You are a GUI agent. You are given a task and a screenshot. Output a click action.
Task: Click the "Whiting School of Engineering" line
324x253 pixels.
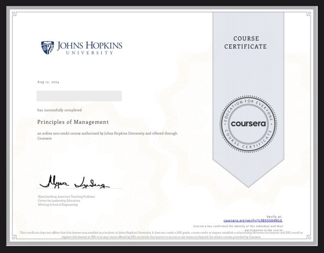58,205
